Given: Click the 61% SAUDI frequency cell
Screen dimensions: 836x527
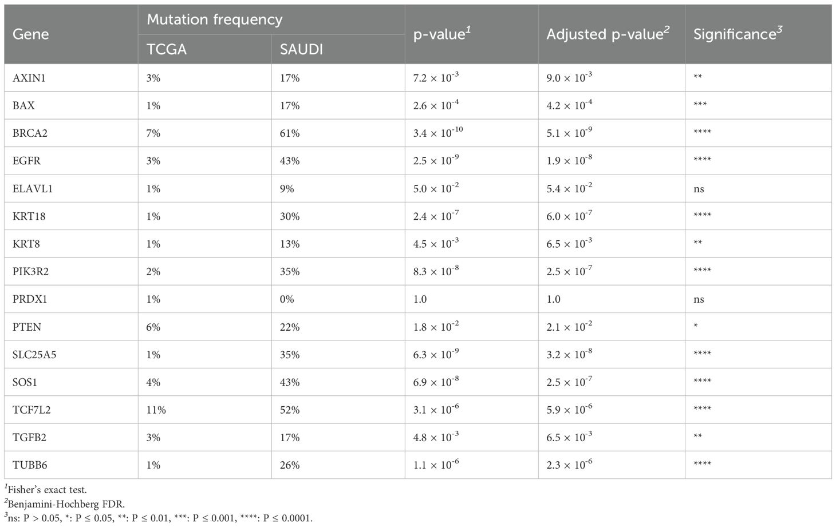Looking at the screenshot, I should (x=290, y=133).
